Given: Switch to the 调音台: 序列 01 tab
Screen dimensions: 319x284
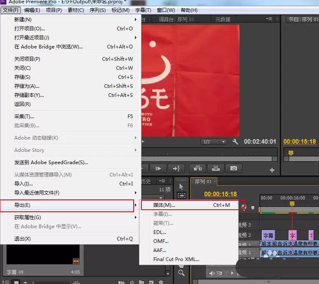Looking at the screenshot, I should 176,19.
